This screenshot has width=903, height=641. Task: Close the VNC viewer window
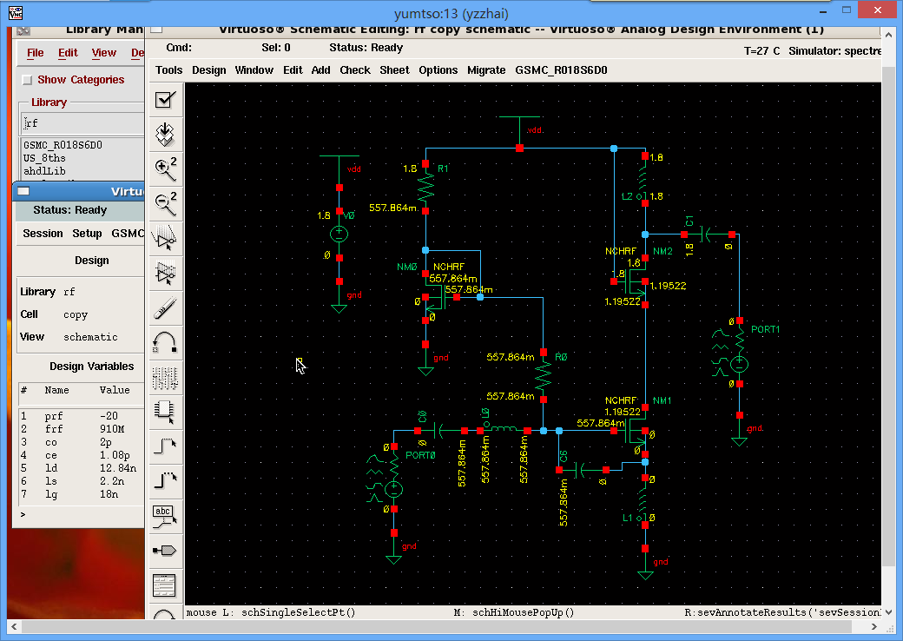coord(877,10)
